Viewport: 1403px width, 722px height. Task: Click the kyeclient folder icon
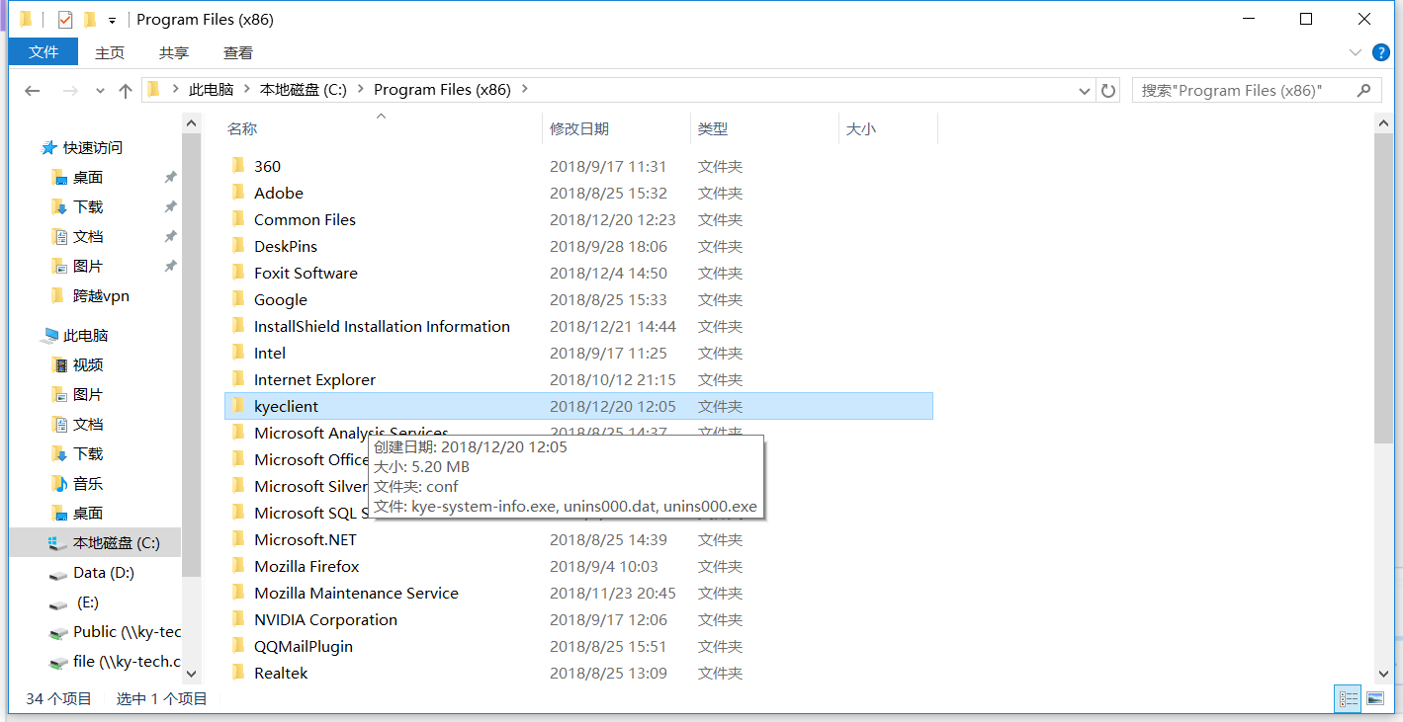pyautogui.click(x=238, y=406)
